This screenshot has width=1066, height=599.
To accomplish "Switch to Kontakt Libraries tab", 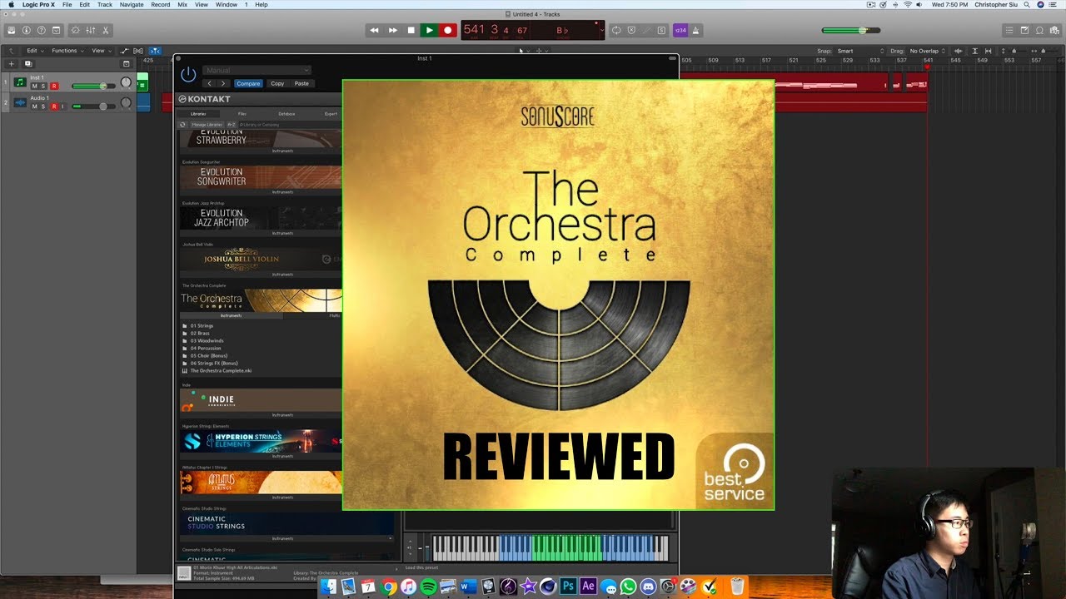I will tap(198, 113).
